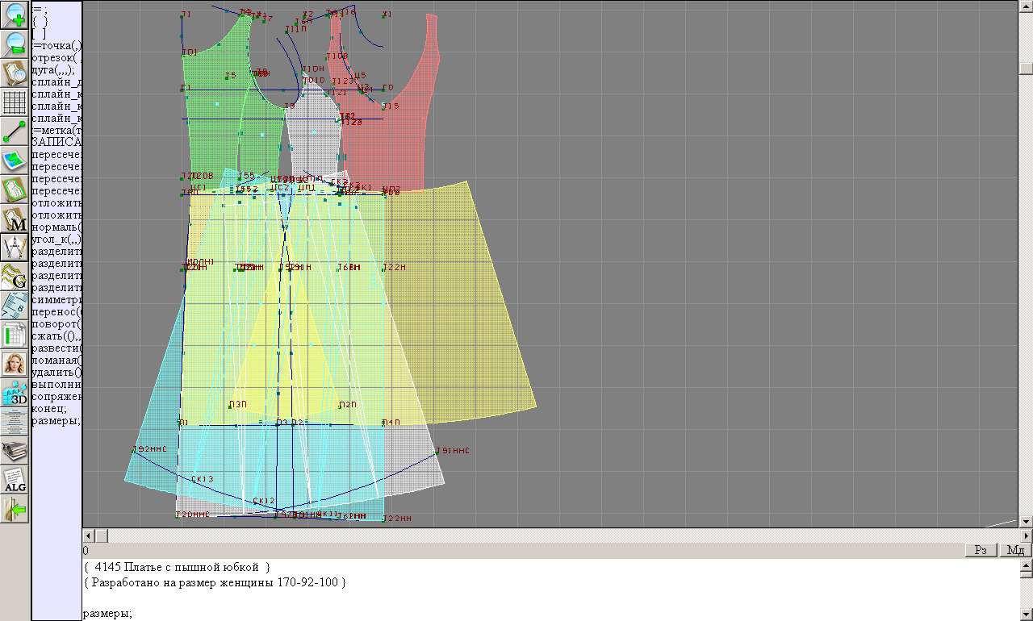
Task: Click the 'размеры;' line in the text editor
Action: (107, 614)
